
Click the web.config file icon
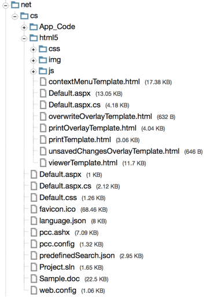pyautogui.click(x=34, y=291)
